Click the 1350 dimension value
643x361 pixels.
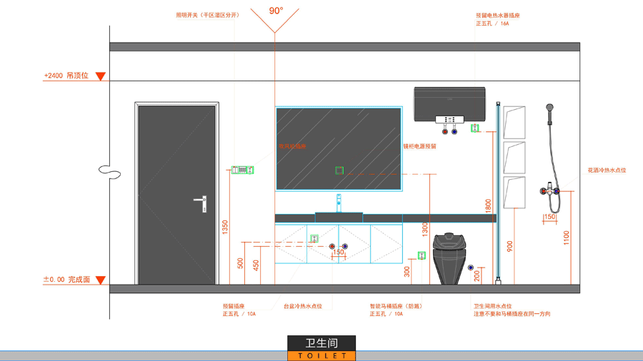225,228
